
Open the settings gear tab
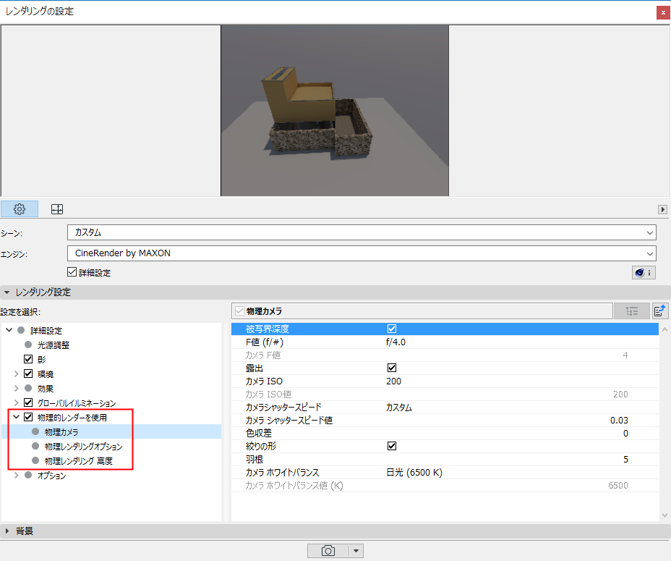point(20,209)
